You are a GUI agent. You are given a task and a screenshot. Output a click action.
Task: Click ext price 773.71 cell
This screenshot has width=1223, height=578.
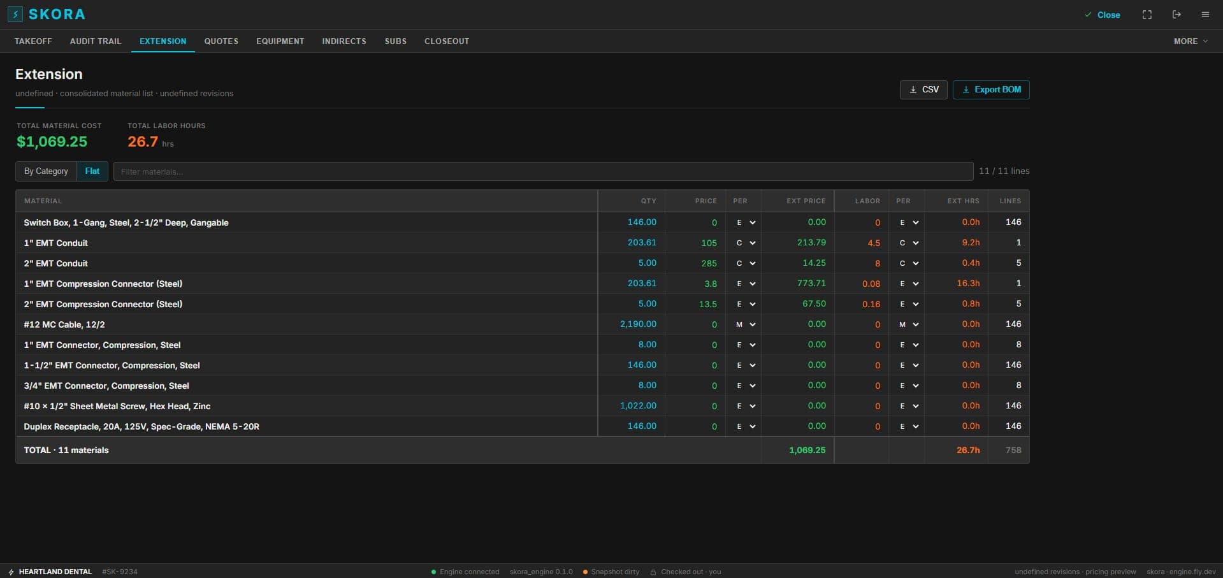pos(811,284)
